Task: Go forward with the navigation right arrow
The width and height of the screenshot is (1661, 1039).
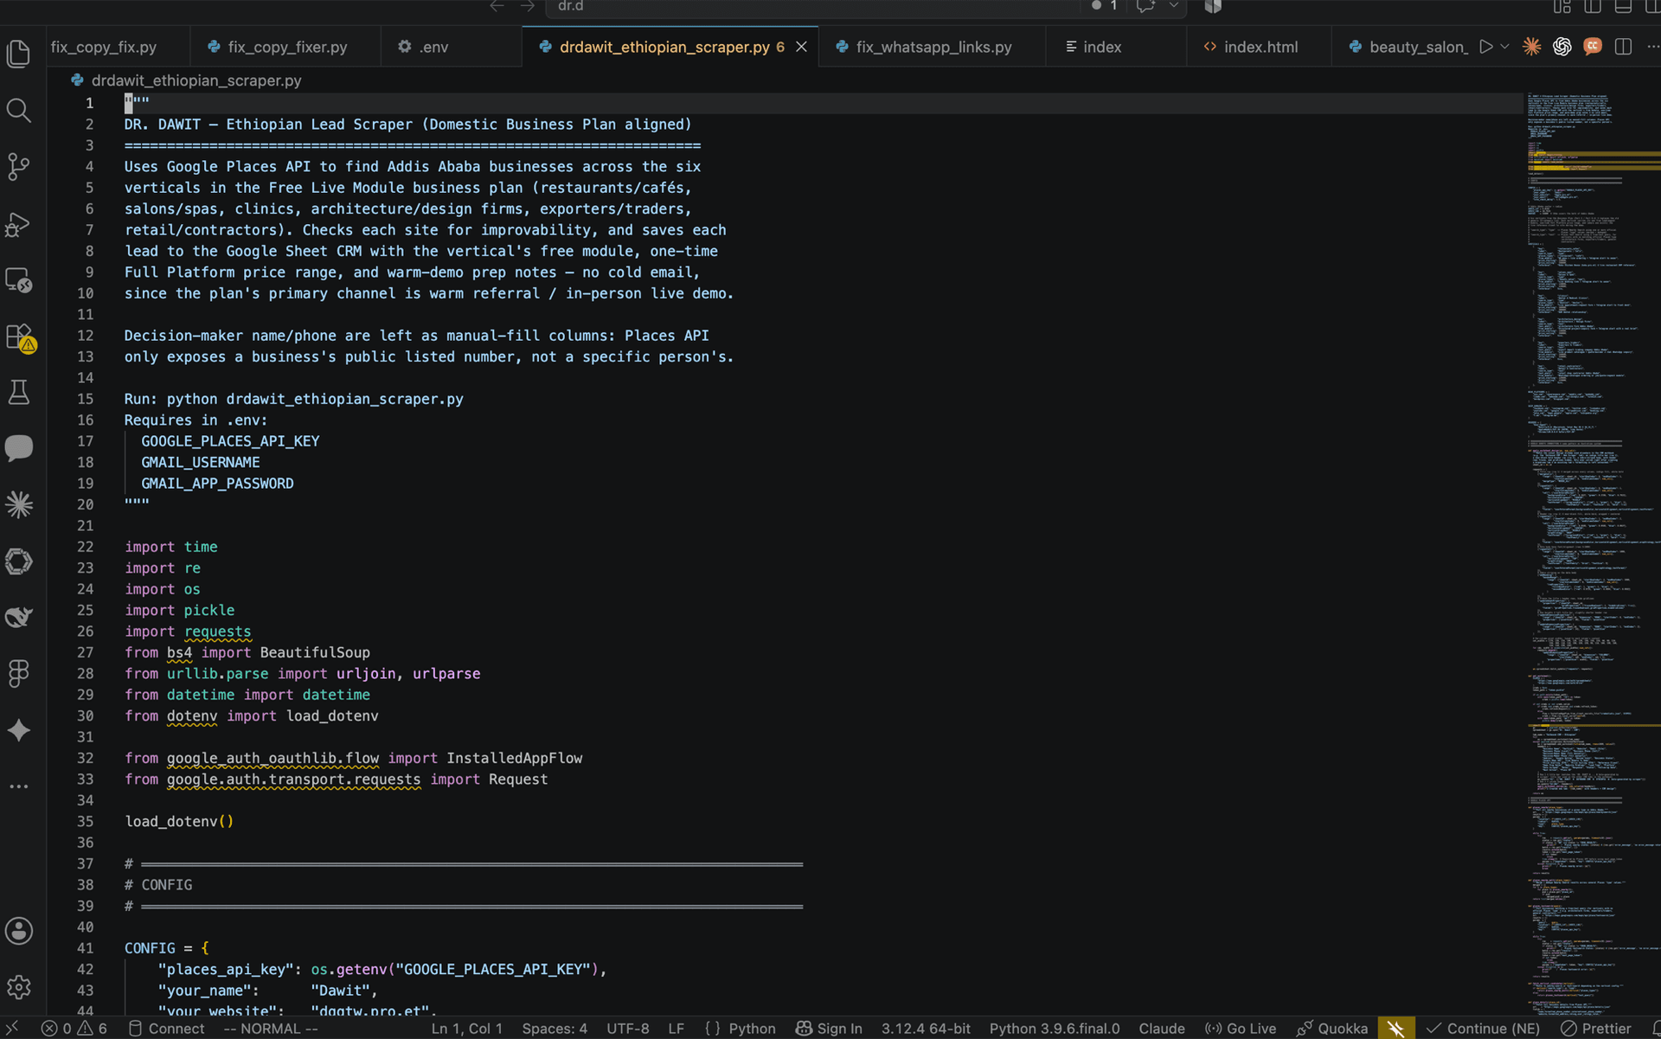Action: pyautogui.click(x=528, y=6)
